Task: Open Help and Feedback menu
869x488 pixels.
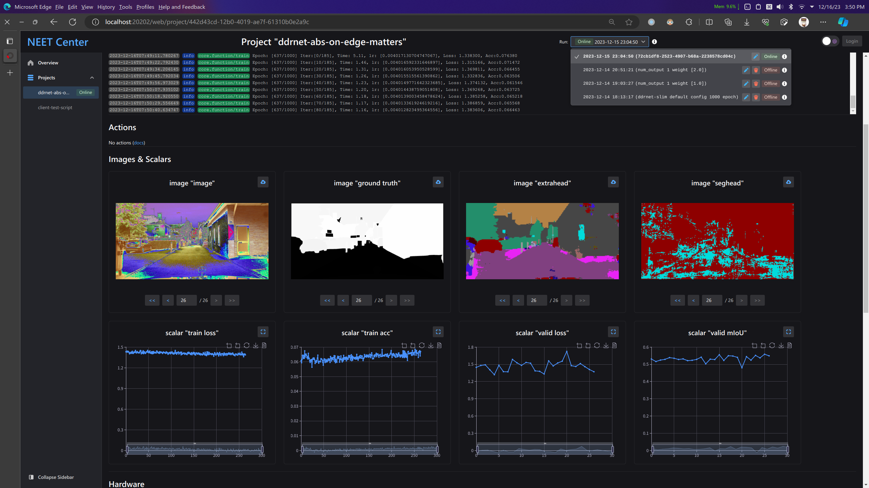Action: coord(182,7)
